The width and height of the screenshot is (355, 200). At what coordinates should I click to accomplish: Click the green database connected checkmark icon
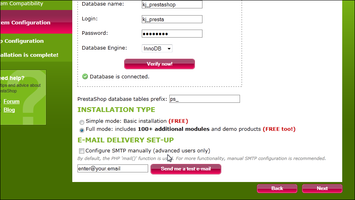tap(85, 77)
